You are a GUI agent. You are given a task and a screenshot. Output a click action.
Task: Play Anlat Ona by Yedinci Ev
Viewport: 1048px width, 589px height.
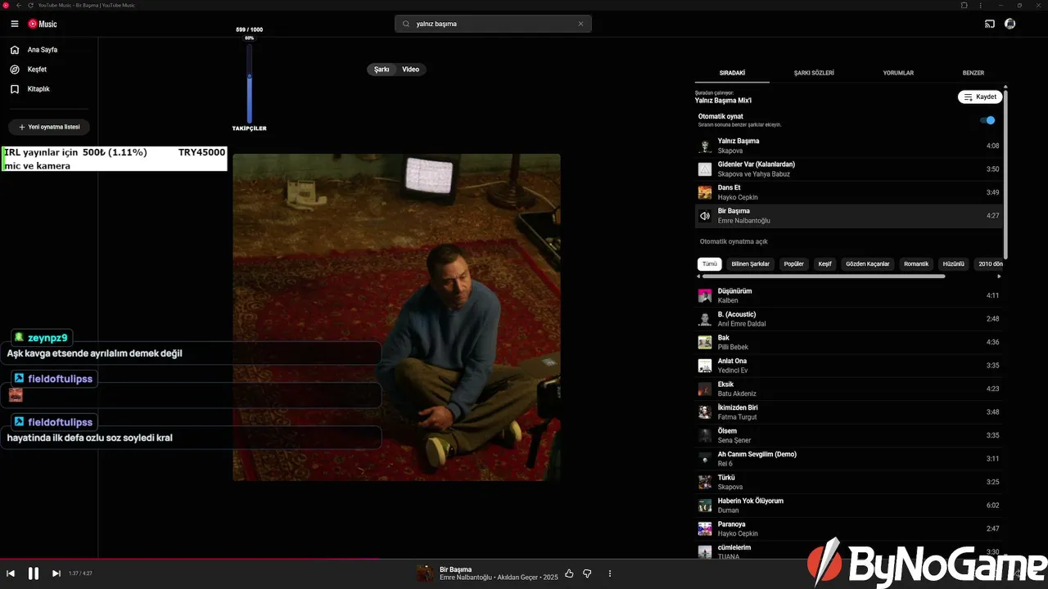[x=848, y=366]
